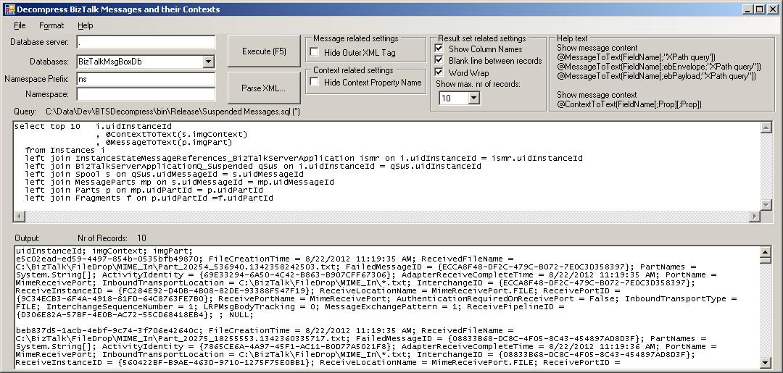This screenshot has width=783, height=373.
Task: Click the output pane vertical scrollbar thumb
Action: 766,260
